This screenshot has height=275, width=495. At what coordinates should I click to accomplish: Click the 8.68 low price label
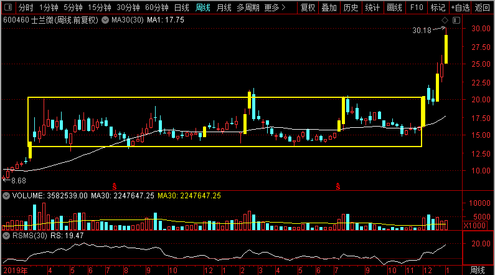(x=19, y=181)
